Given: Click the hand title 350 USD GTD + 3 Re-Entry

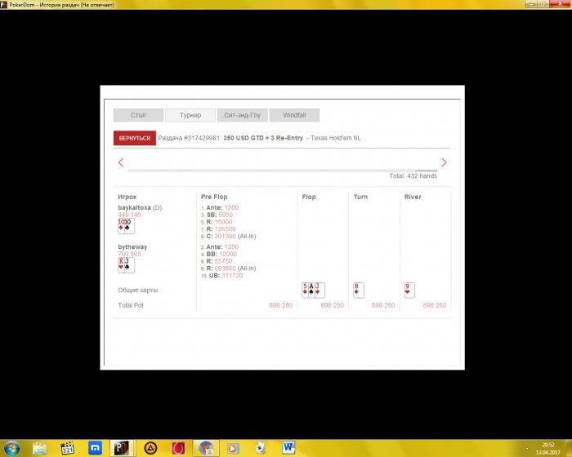Looking at the screenshot, I should tap(263, 138).
